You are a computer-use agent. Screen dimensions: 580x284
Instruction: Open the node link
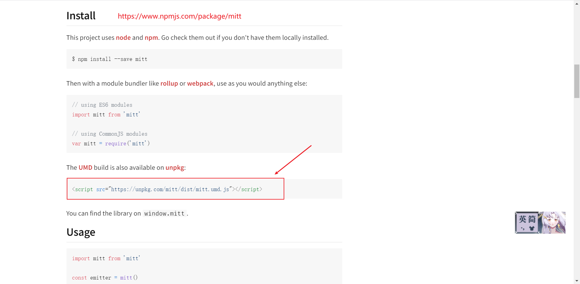coord(123,38)
